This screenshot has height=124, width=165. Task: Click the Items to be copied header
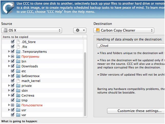[x=42, y=37]
